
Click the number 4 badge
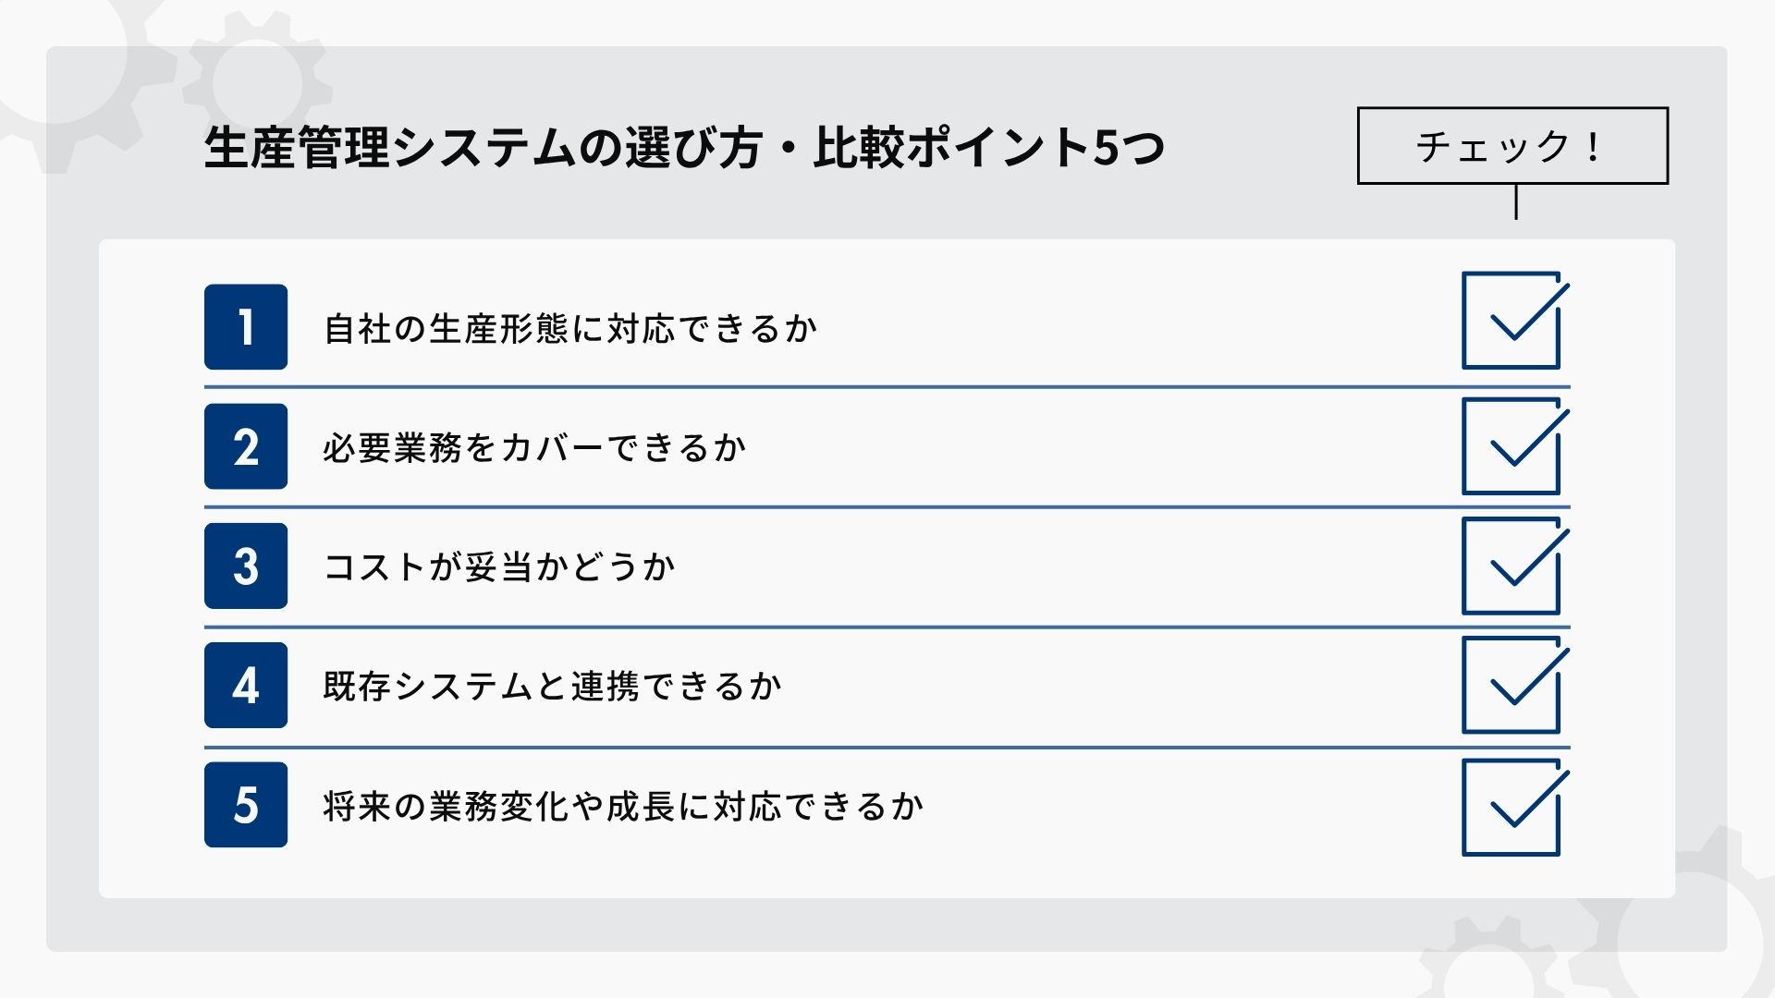[x=246, y=685]
